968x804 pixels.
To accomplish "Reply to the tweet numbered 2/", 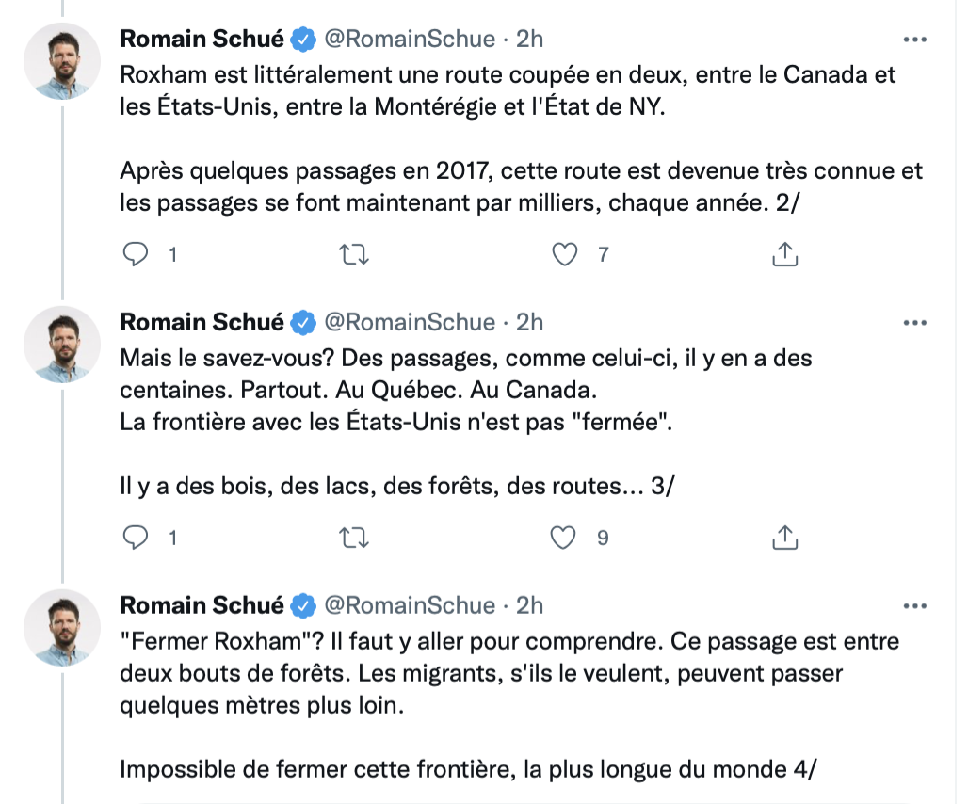I will pyautogui.click(x=137, y=254).
